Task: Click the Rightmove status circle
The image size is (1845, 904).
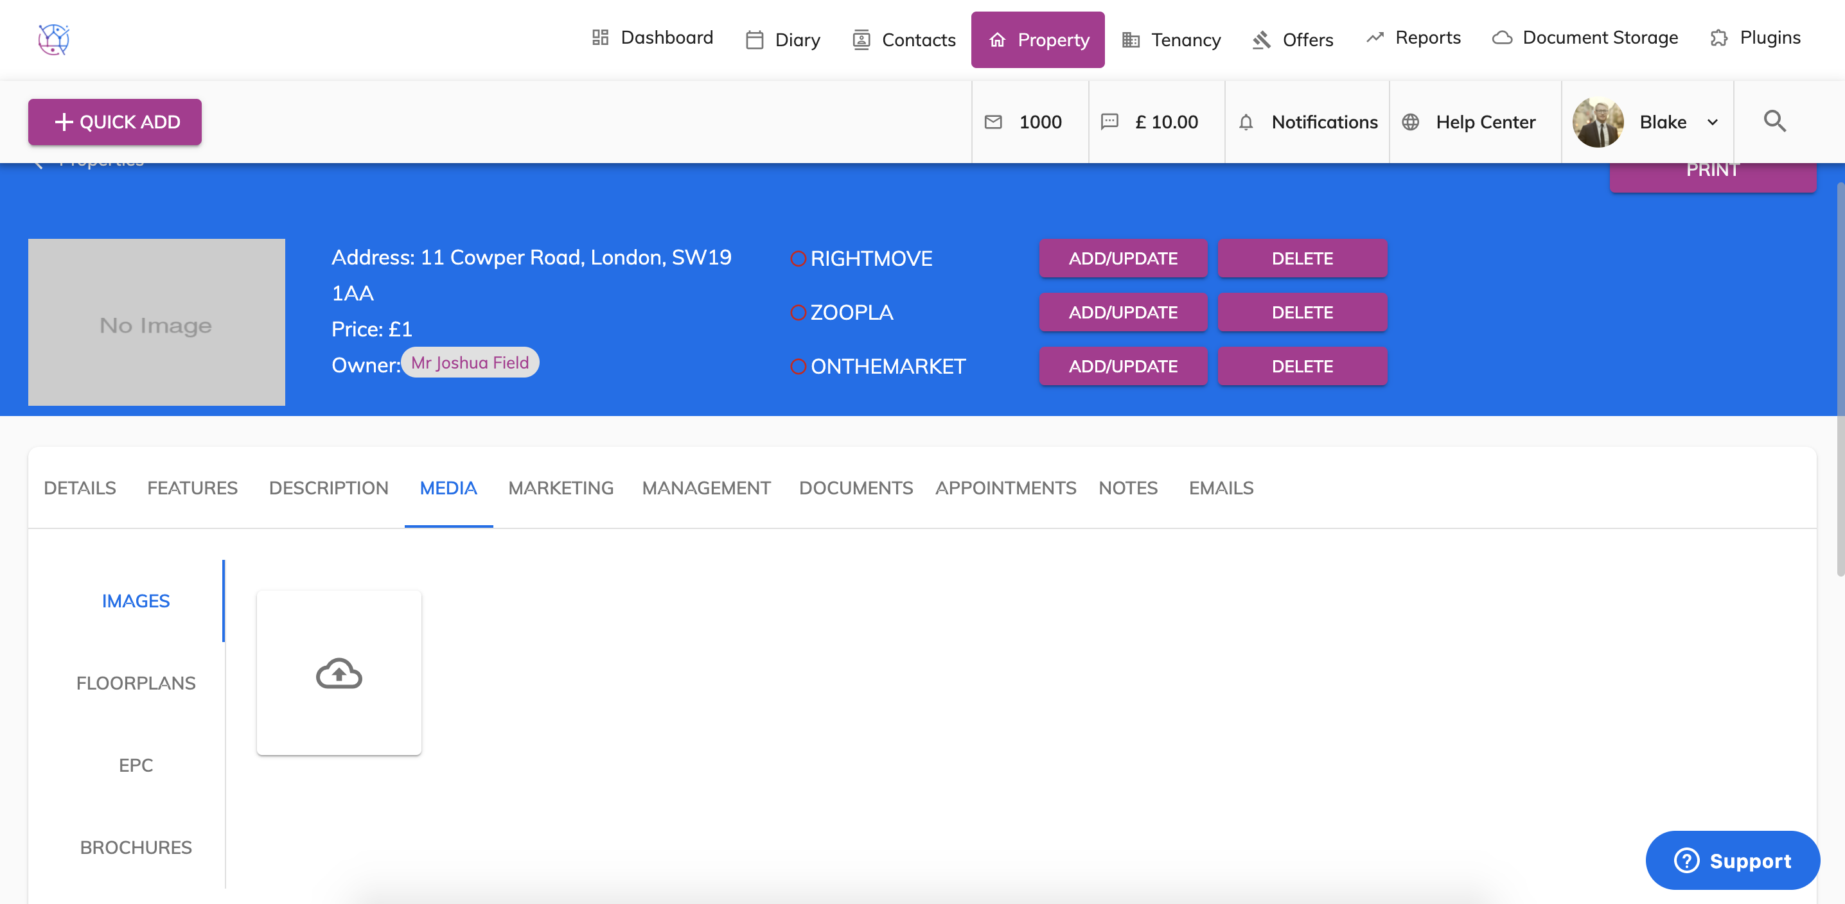Action: tap(798, 259)
